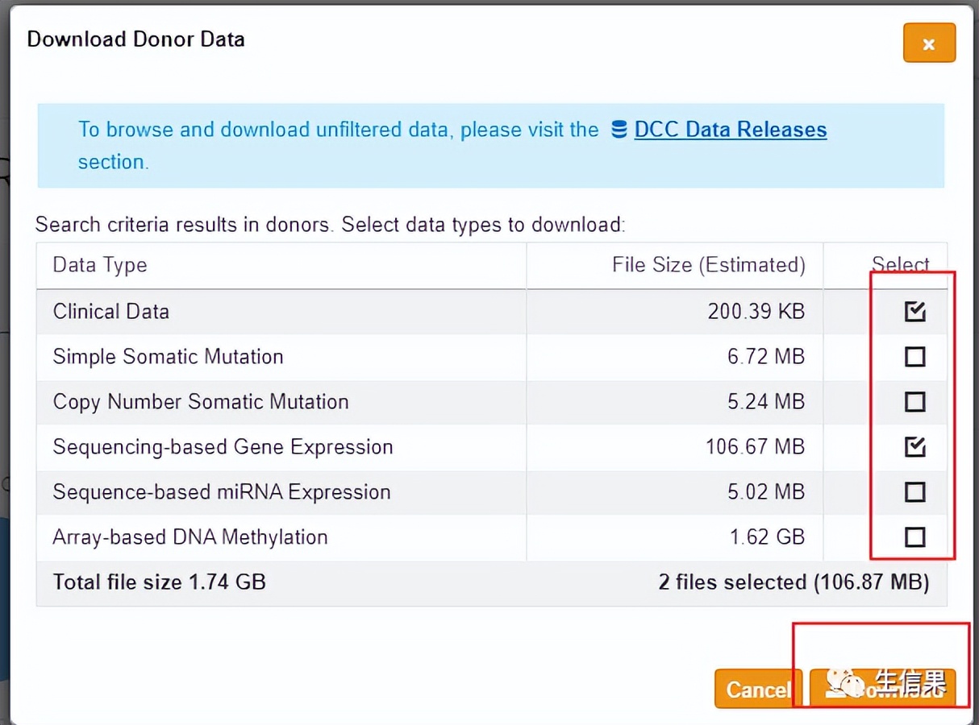The width and height of the screenshot is (979, 725).
Task: Click the 2 files selected summary text
Action: pos(793,582)
